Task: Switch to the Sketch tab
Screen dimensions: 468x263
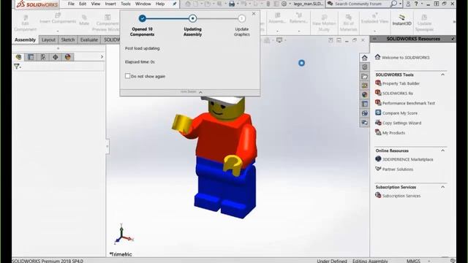Action: (68, 39)
